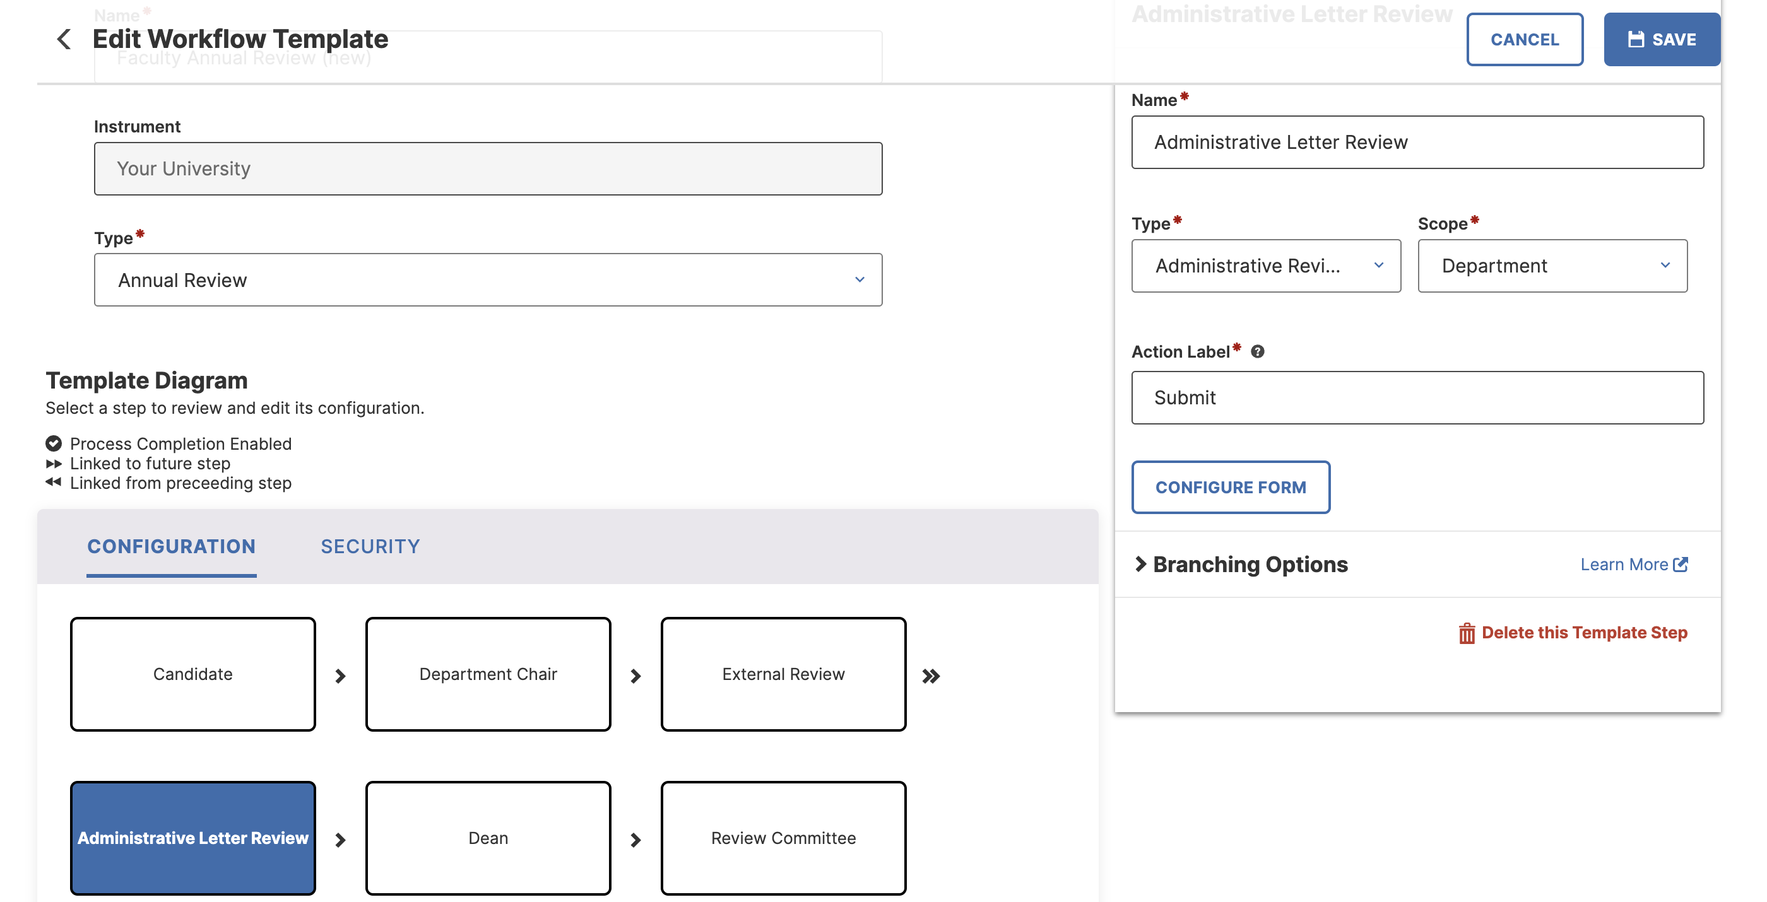Switch to the Configuration tab
Viewport: 1767px width, 902px height.
click(172, 546)
